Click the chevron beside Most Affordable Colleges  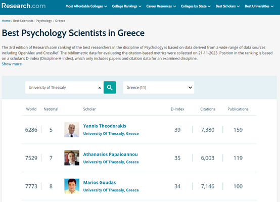click(106, 7)
